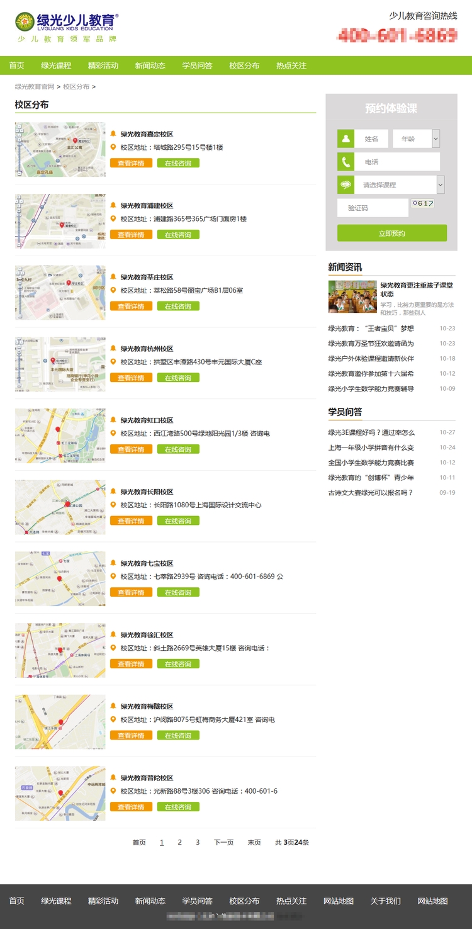Click the 姓名 name input field

tap(371, 138)
